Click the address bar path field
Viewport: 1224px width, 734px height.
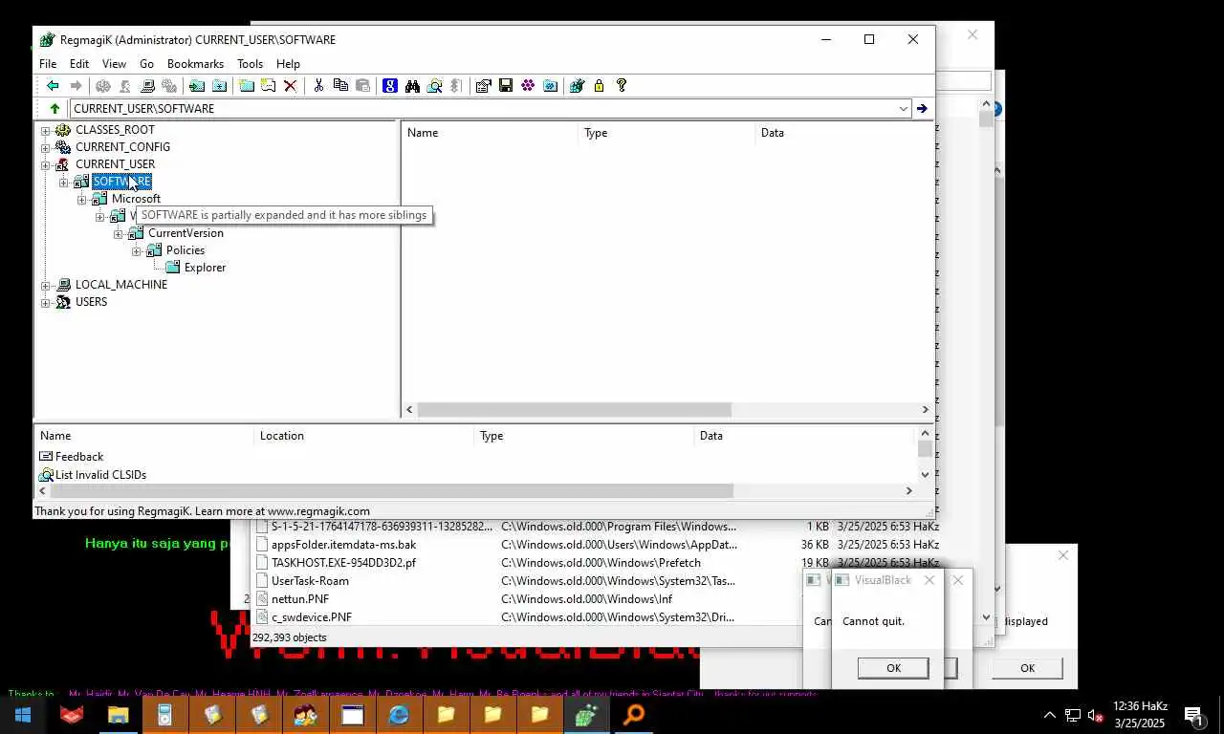pyautogui.click(x=482, y=109)
